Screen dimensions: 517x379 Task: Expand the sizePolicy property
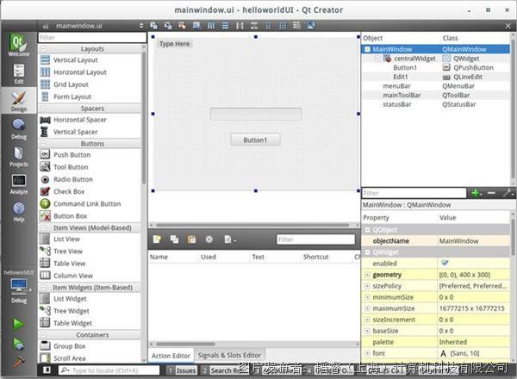(367, 286)
